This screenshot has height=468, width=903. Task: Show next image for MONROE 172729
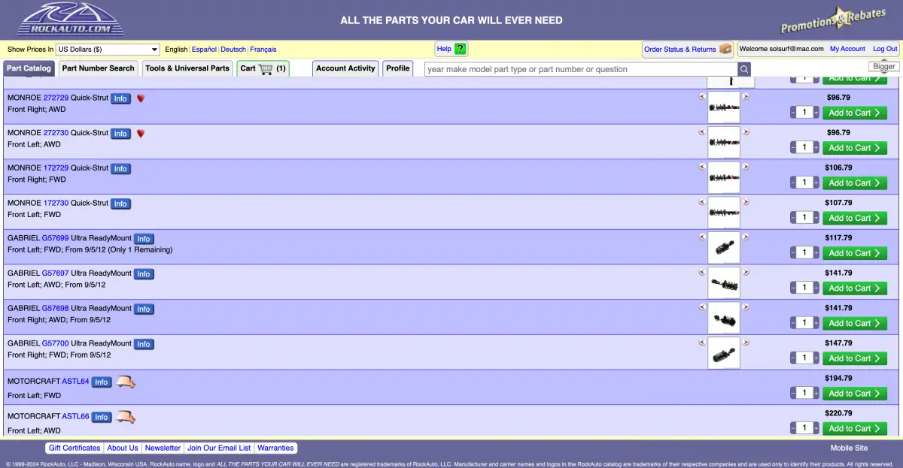pos(746,167)
